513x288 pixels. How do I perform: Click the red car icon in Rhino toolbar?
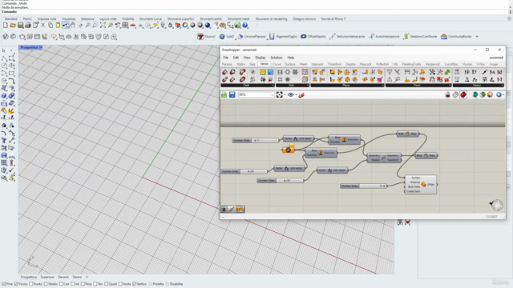133,25
